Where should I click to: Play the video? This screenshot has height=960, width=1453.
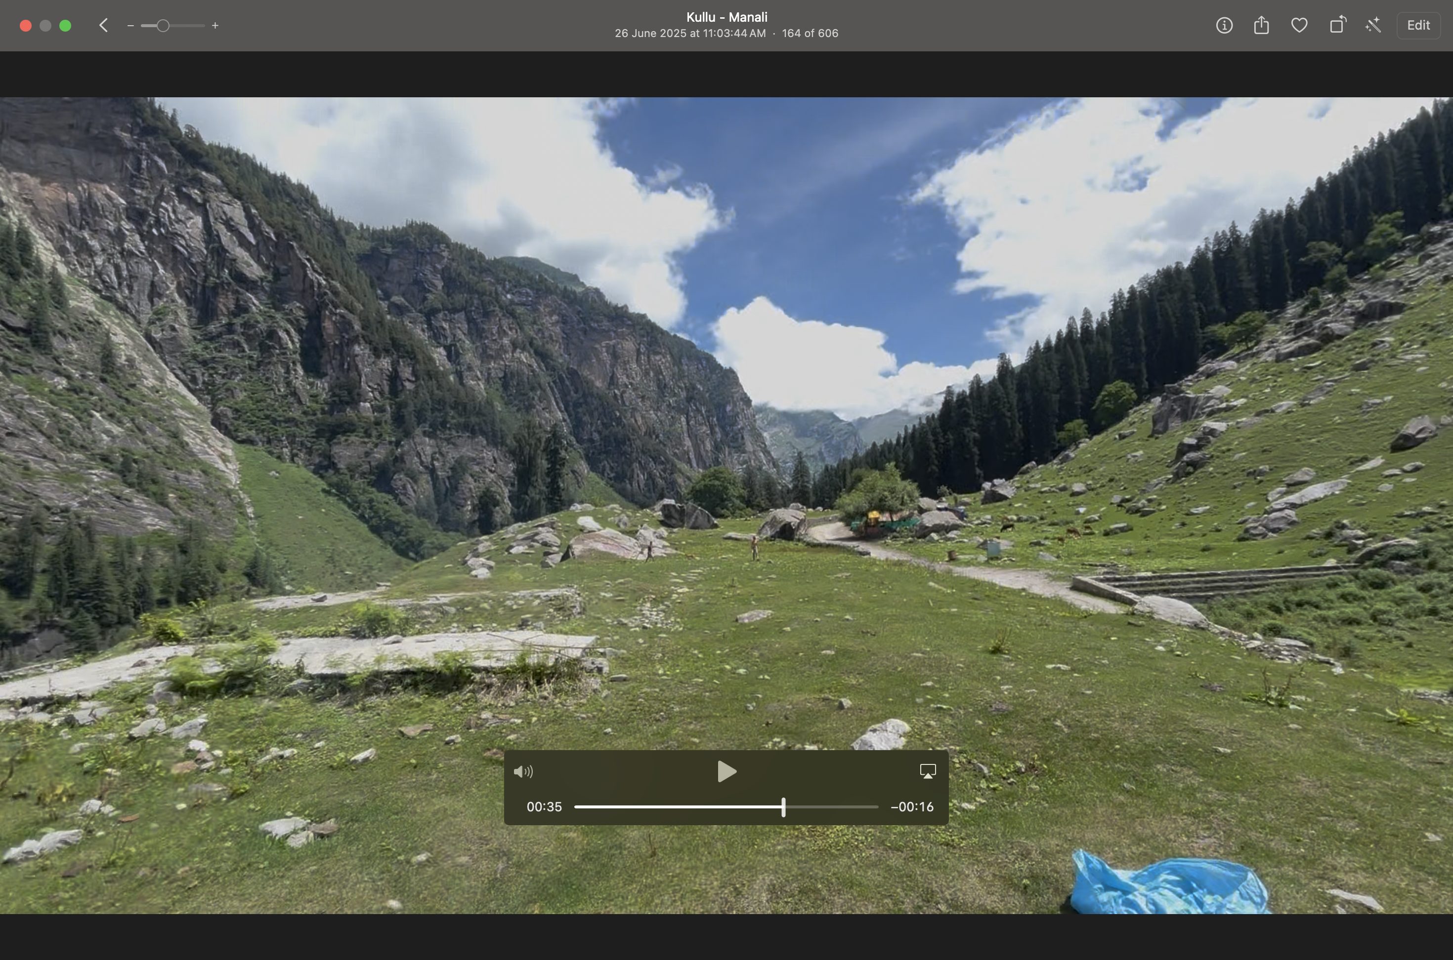click(x=726, y=771)
